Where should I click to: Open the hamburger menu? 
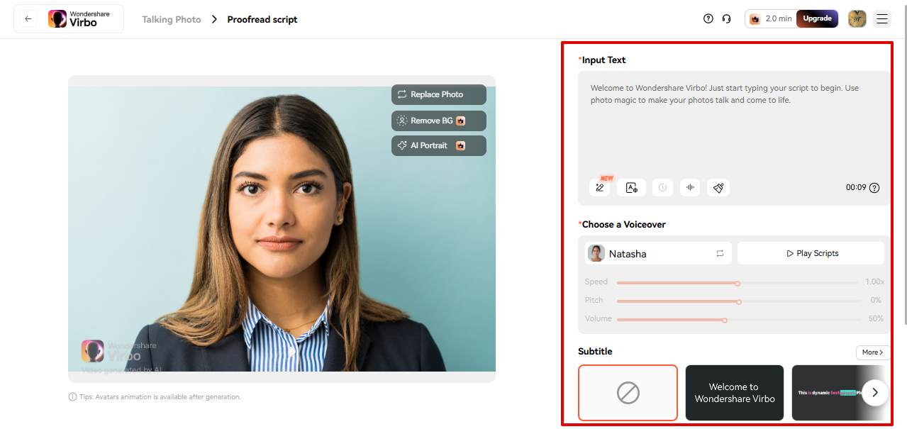pos(882,19)
